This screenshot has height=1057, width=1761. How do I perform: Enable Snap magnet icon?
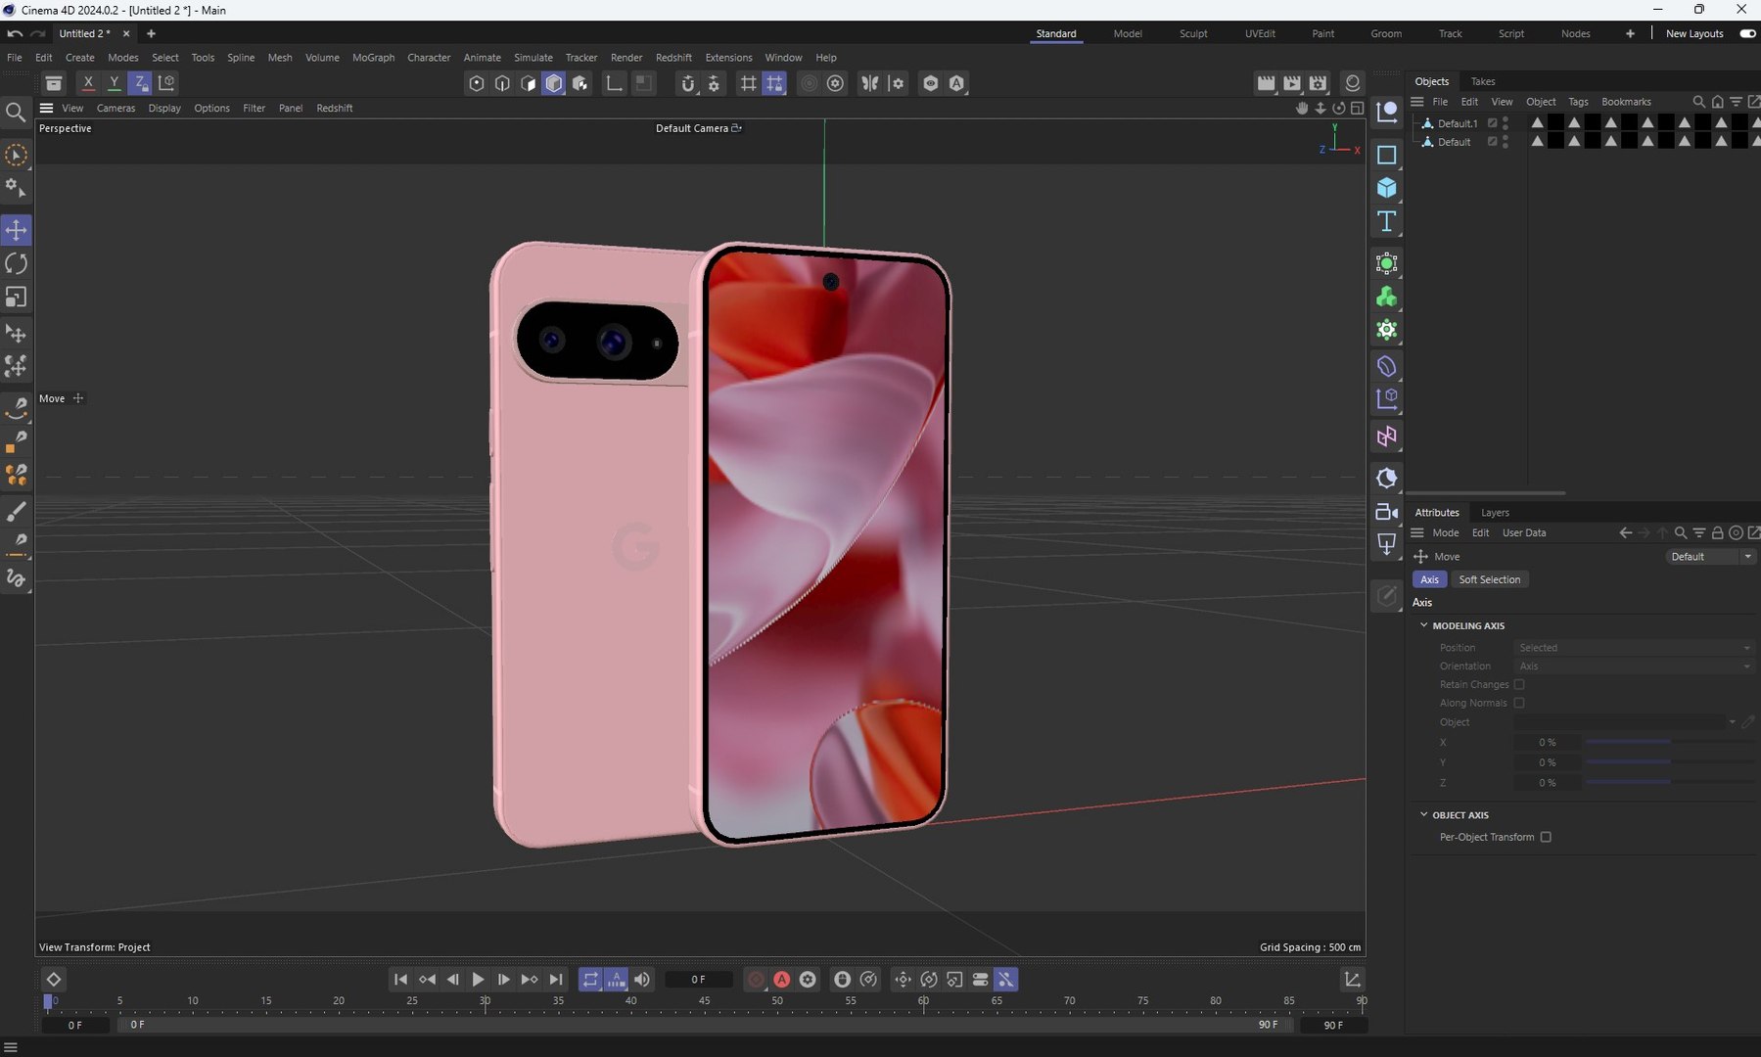click(687, 83)
